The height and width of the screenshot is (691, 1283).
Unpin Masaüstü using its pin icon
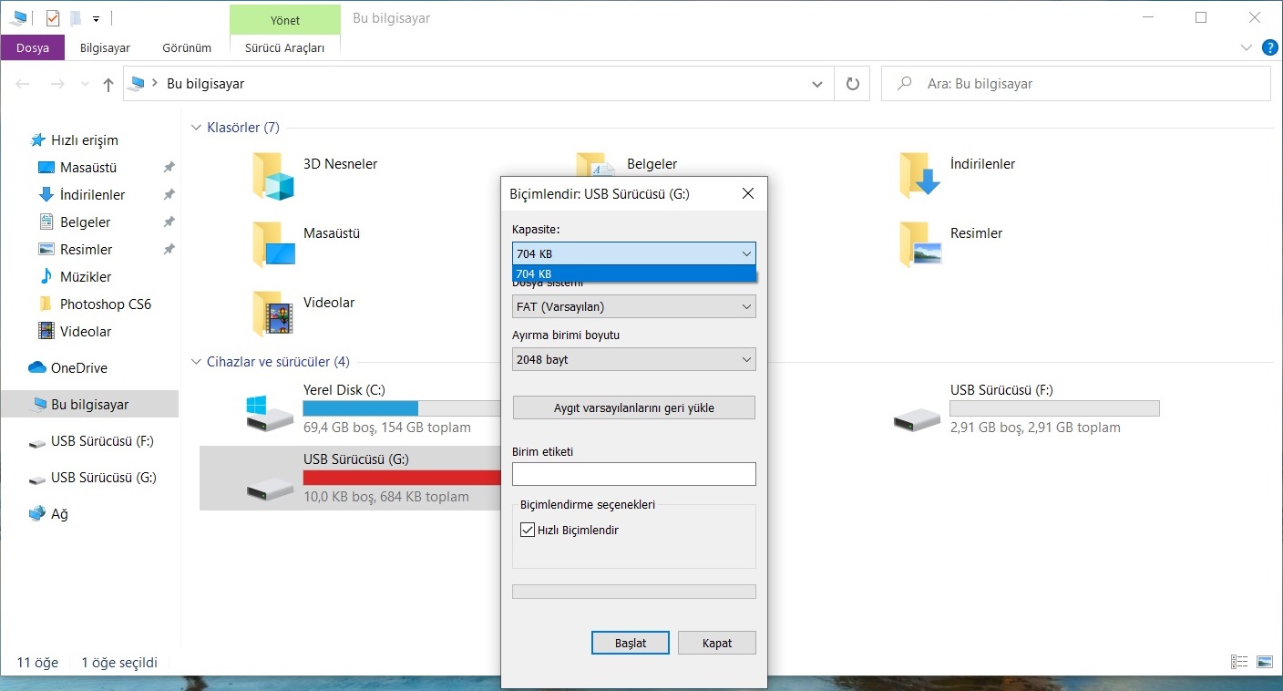pos(169,168)
